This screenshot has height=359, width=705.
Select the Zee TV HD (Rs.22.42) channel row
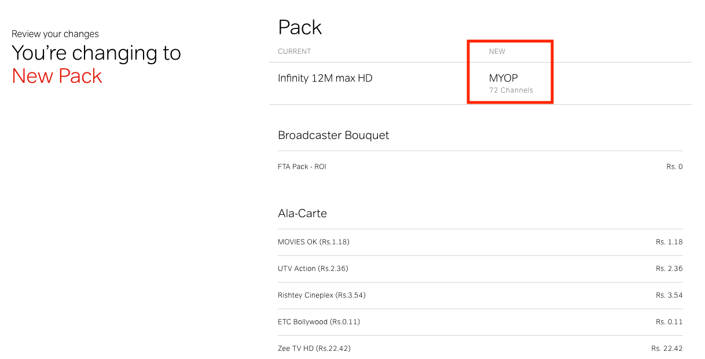click(480, 349)
